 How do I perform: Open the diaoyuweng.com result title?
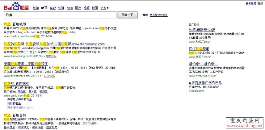54,44
